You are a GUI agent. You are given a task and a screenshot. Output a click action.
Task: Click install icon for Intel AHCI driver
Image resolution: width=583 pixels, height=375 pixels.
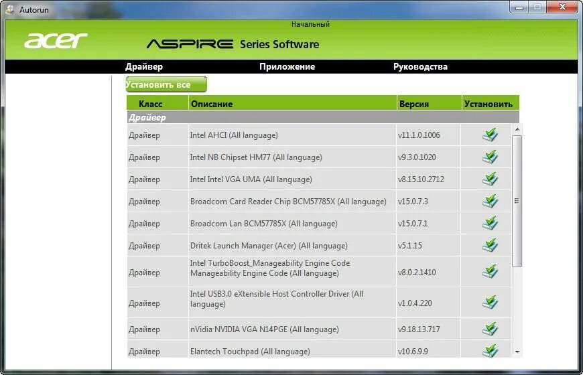[x=490, y=135]
